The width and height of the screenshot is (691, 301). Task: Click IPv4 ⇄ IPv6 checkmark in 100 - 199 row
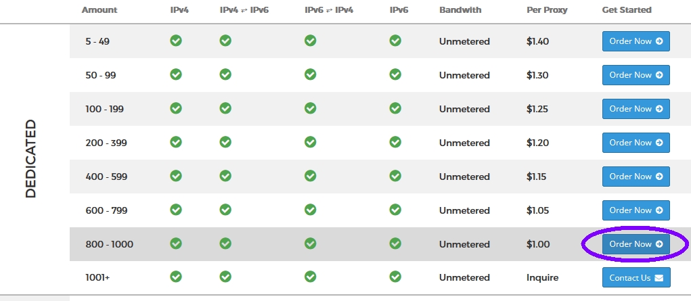coord(225,108)
